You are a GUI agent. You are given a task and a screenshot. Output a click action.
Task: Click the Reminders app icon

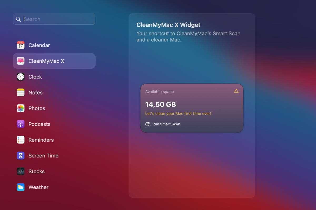(21, 140)
